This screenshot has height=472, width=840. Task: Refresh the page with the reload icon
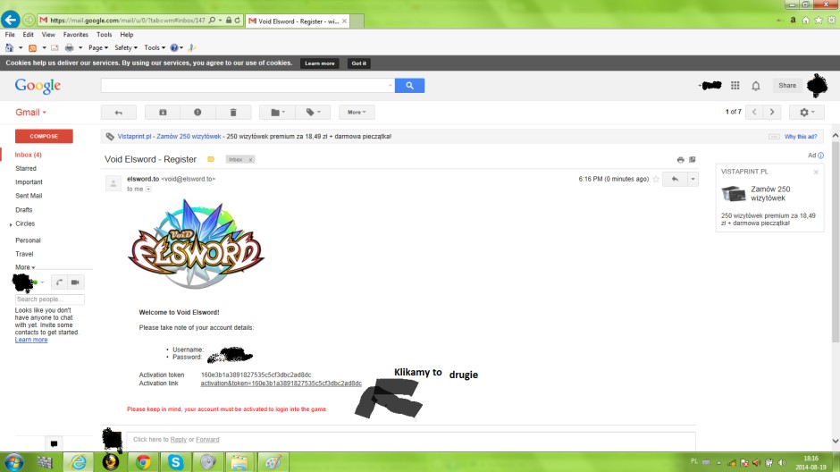point(238,21)
